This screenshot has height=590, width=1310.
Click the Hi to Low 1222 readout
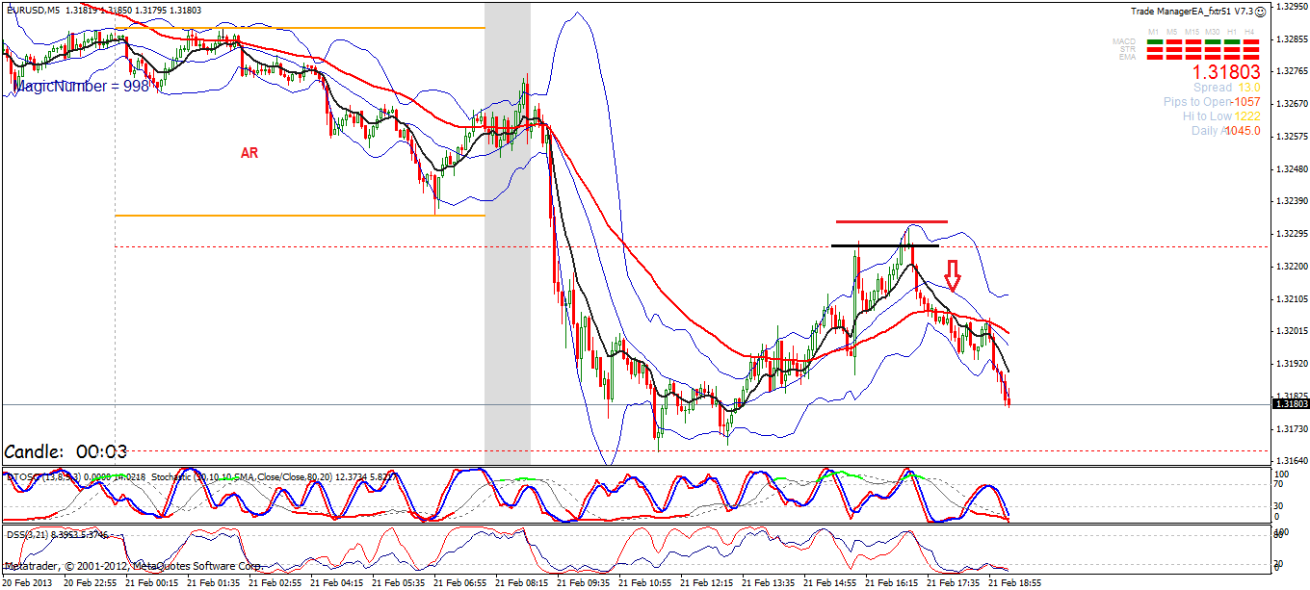(x=1221, y=116)
